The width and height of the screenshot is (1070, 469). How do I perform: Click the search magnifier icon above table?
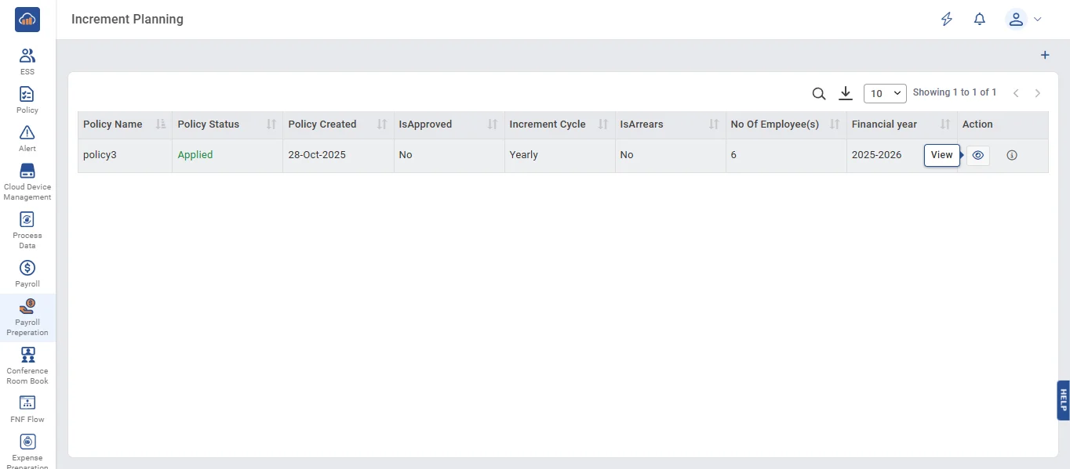tap(818, 94)
